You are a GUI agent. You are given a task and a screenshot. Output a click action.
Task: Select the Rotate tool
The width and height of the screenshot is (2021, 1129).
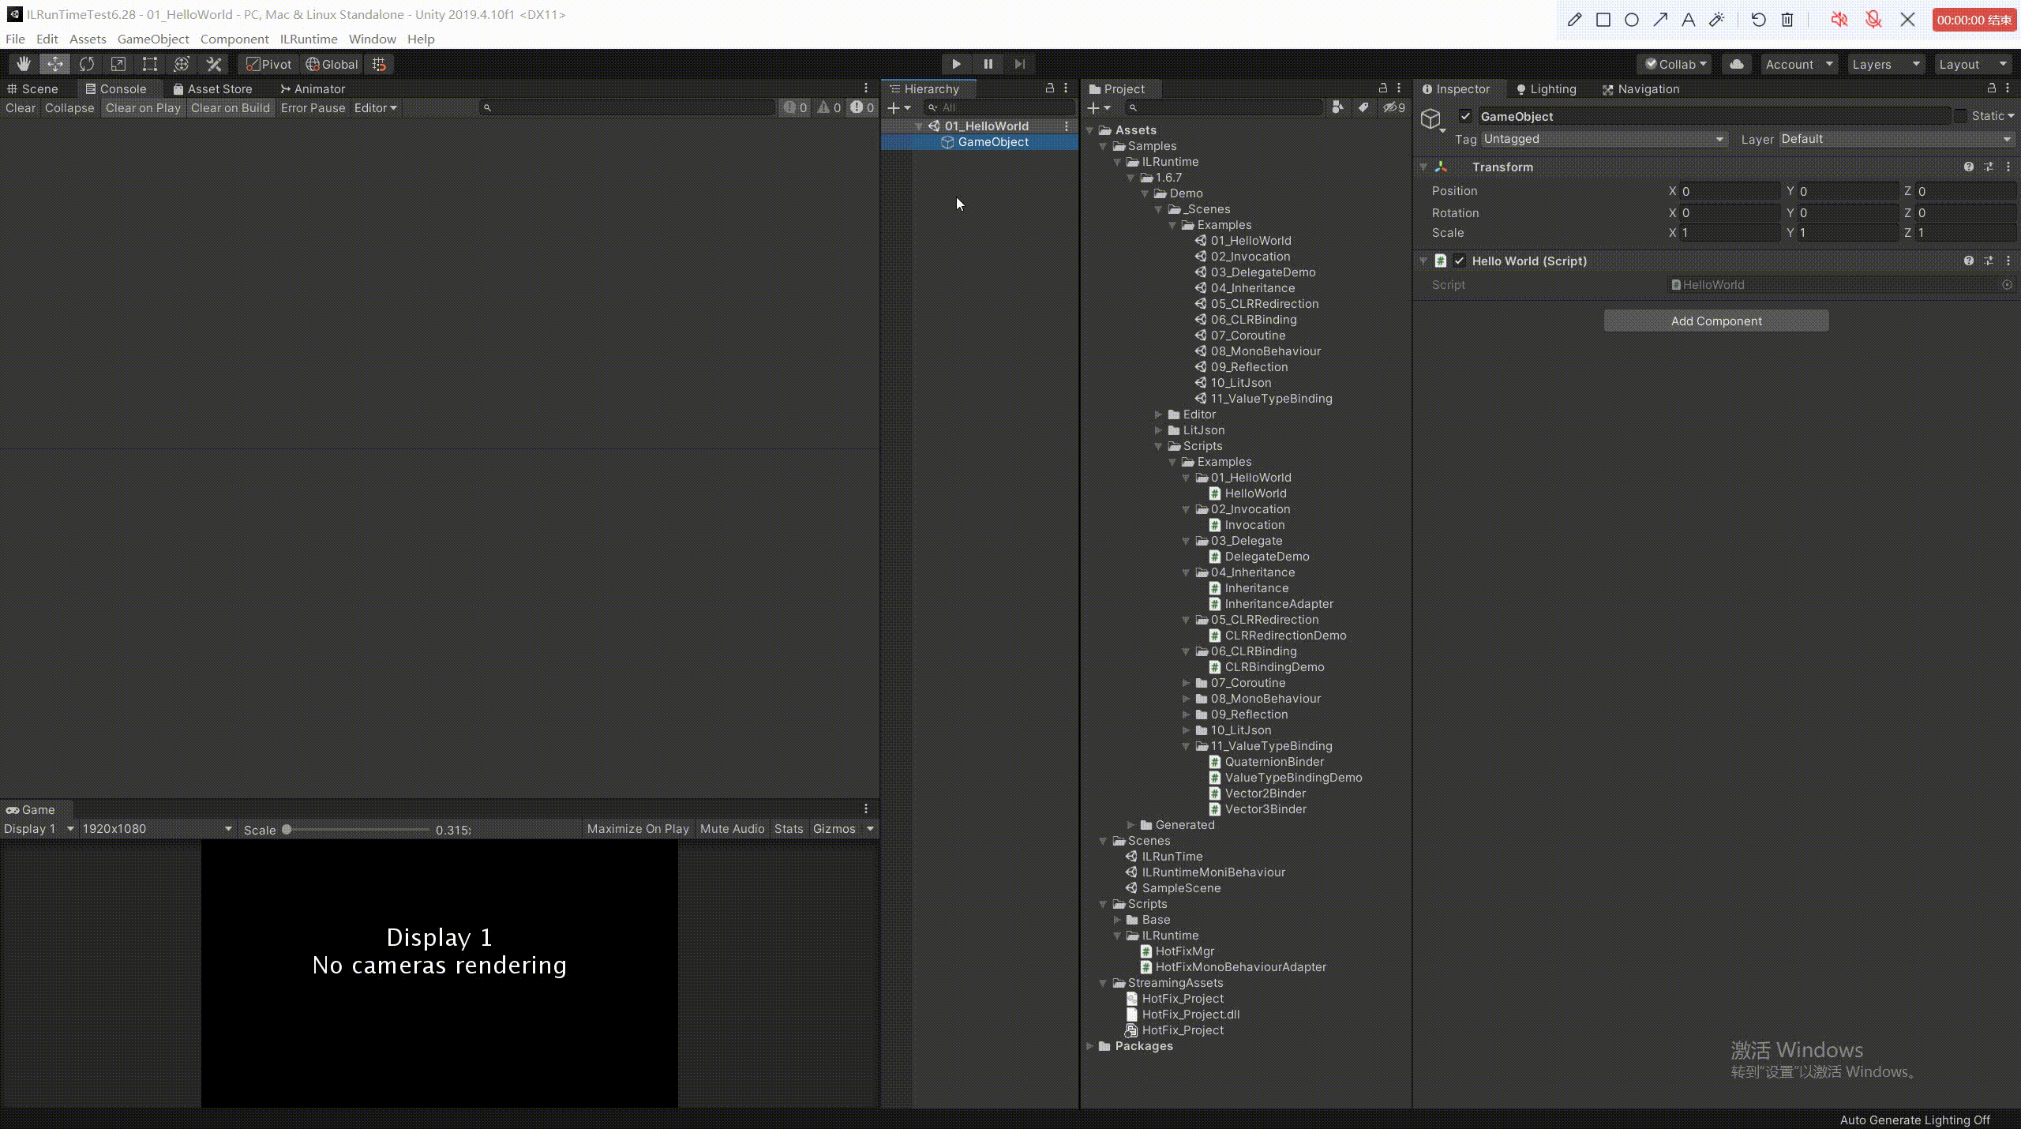[x=87, y=64]
